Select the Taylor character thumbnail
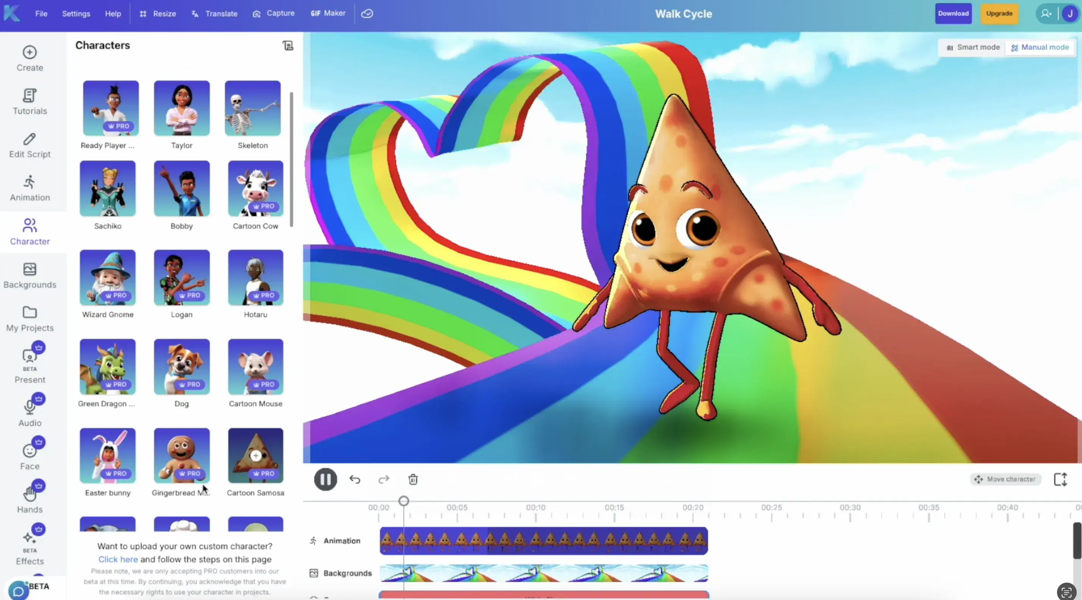Screen dimensions: 1082x600 click(x=181, y=108)
